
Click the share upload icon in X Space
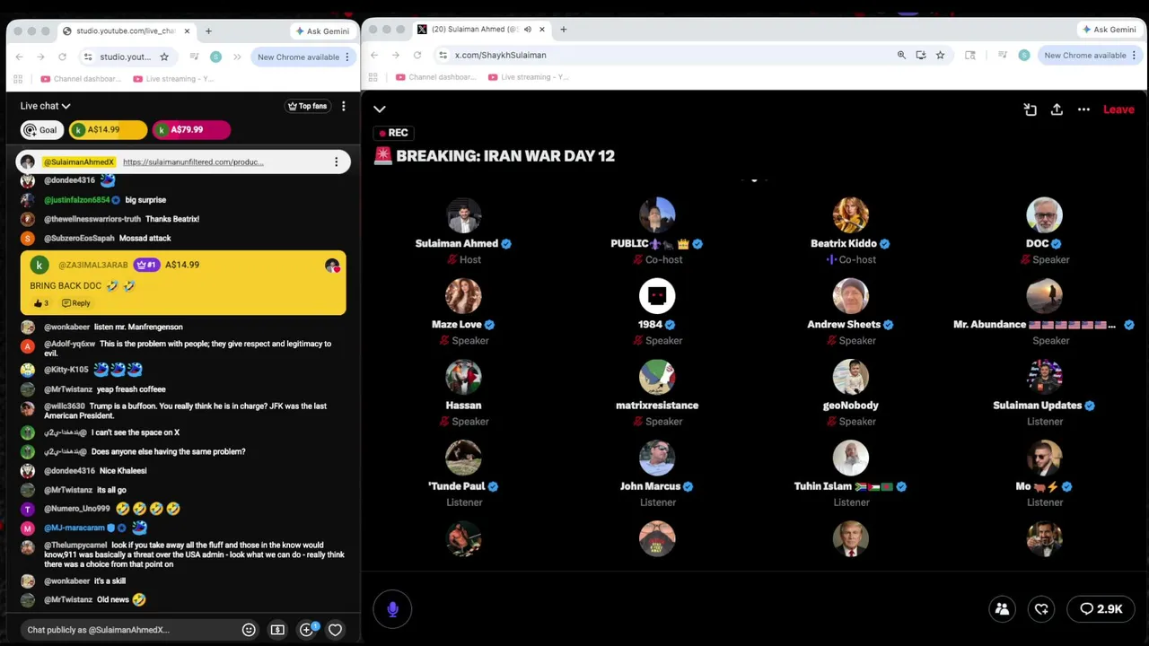tap(1057, 109)
